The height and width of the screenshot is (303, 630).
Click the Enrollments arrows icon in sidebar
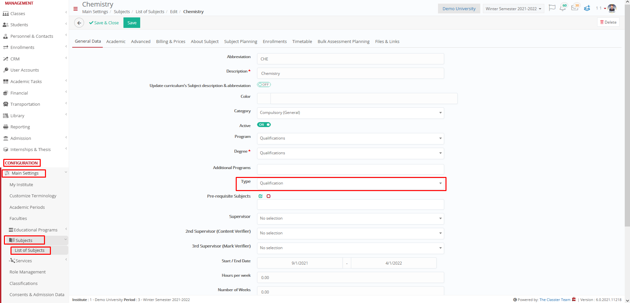[6, 48]
